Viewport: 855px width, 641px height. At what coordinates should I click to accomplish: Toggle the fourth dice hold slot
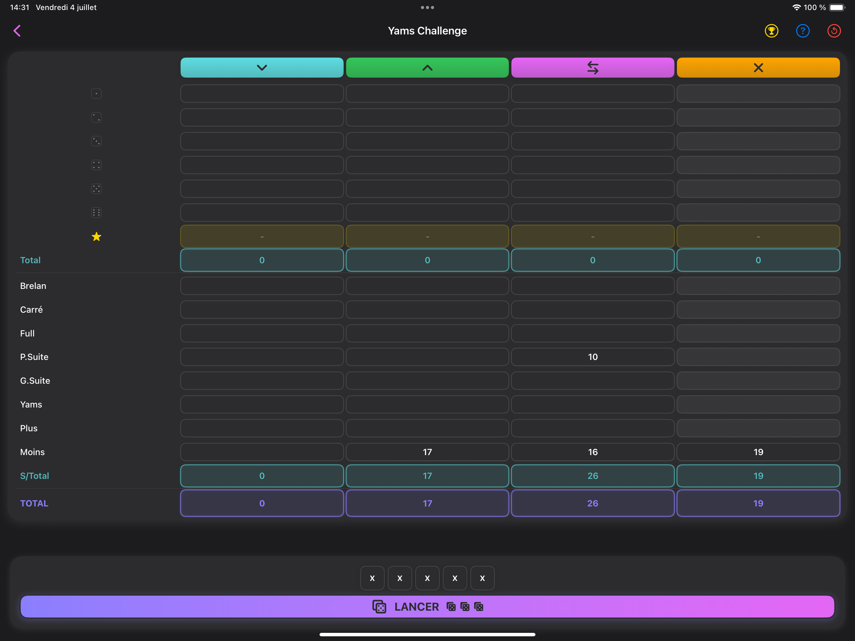(454, 578)
